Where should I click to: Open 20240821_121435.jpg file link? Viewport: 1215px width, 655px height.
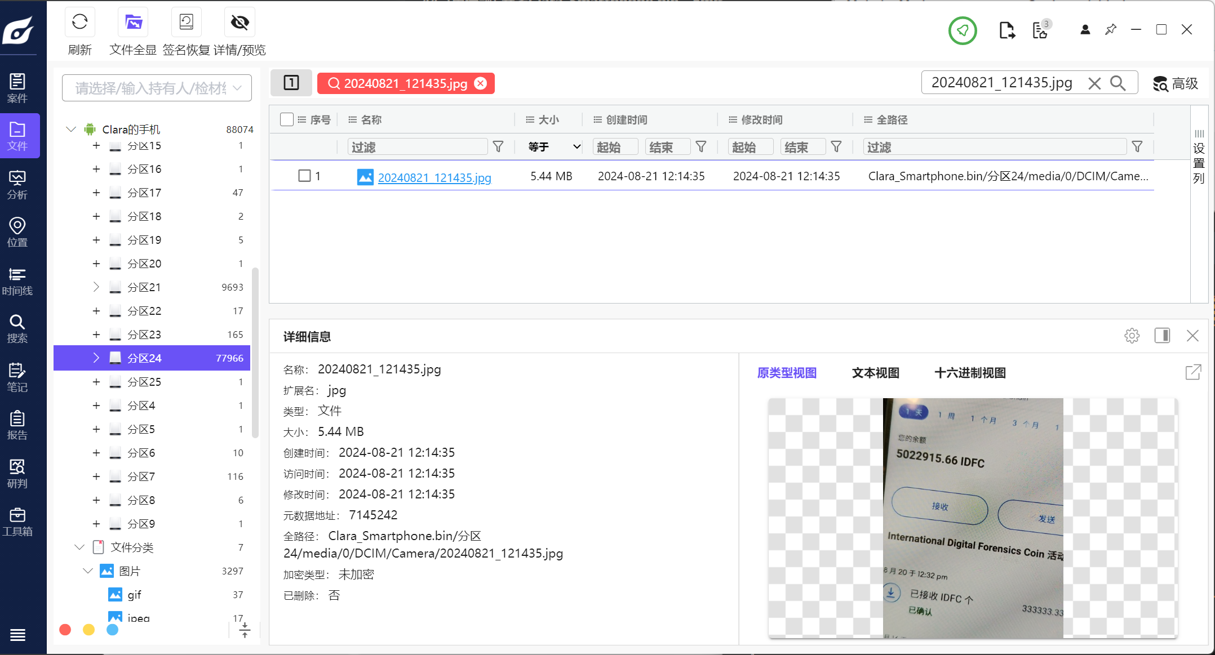tap(434, 177)
